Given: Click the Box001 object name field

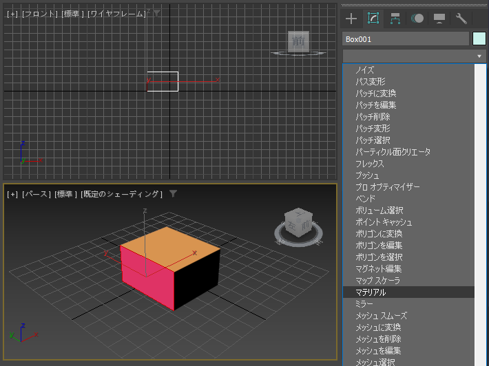Looking at the screenshot, I should pos(406,39).
